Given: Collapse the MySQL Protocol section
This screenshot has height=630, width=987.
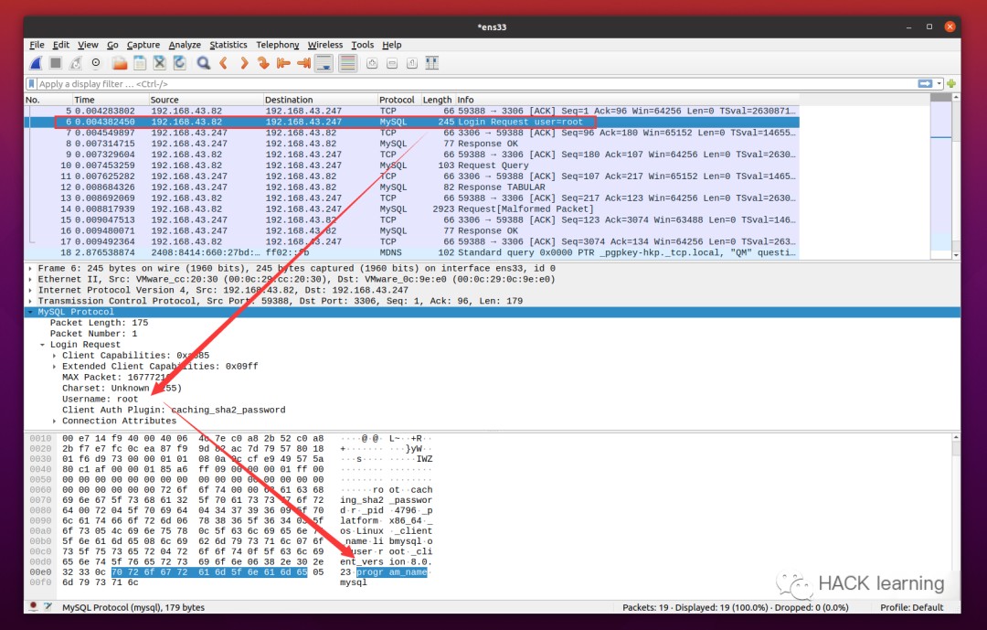Looking at the screenshot, I should (30, 312).
